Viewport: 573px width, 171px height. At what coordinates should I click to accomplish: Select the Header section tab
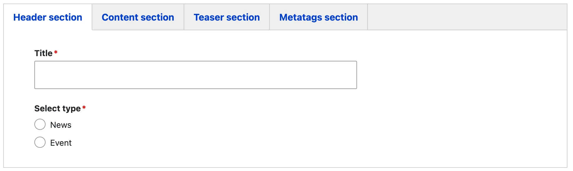[48, 17]
